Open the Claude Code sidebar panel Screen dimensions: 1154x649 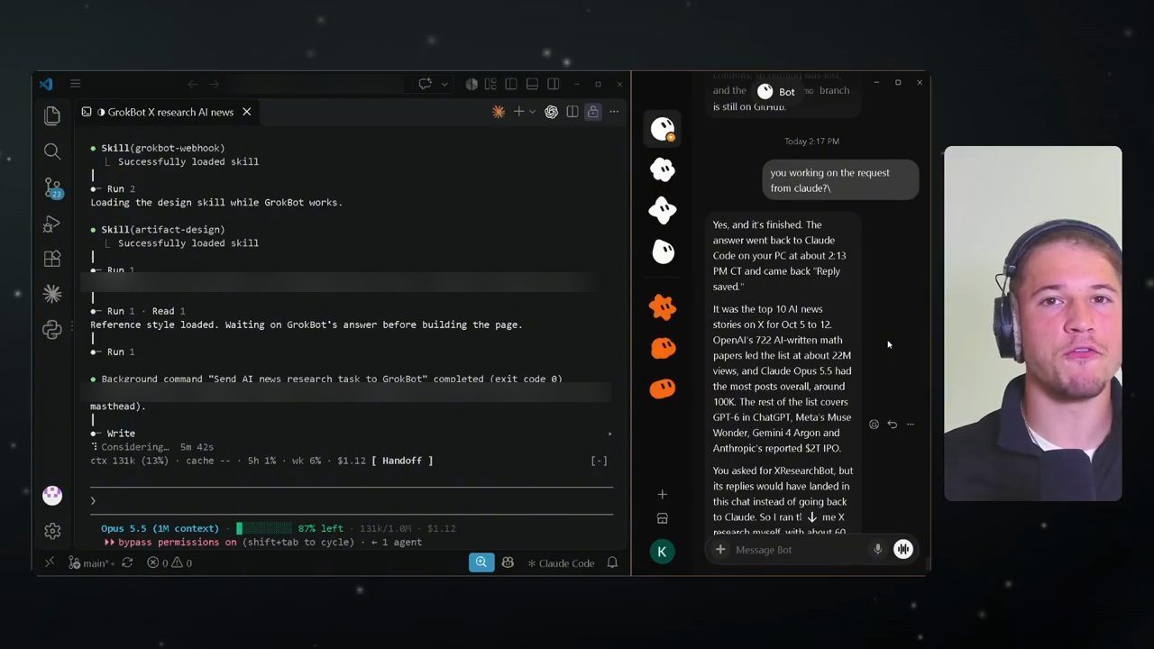52,294
